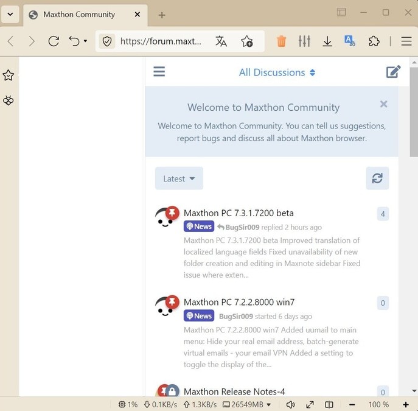Reload the current page
Screen dimensions: 418x411
[x=54, y=41]
